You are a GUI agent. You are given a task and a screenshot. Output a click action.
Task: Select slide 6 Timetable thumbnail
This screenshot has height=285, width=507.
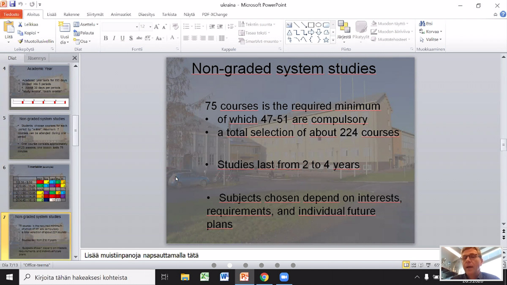click(x=39, y=186)
